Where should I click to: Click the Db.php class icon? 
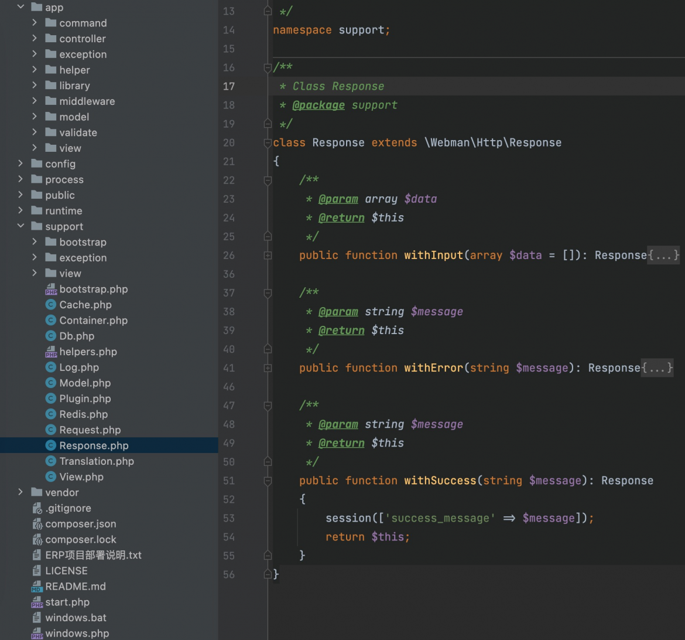point(51,335)
